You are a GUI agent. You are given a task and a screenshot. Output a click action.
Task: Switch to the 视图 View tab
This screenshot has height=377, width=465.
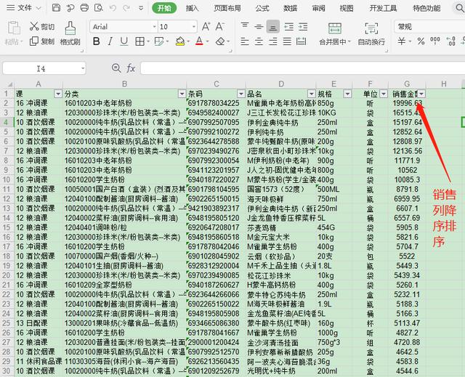point(347,8)
